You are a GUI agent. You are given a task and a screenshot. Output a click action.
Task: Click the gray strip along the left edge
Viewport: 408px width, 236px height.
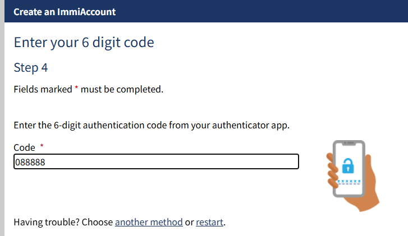click(x=2, y=118)
